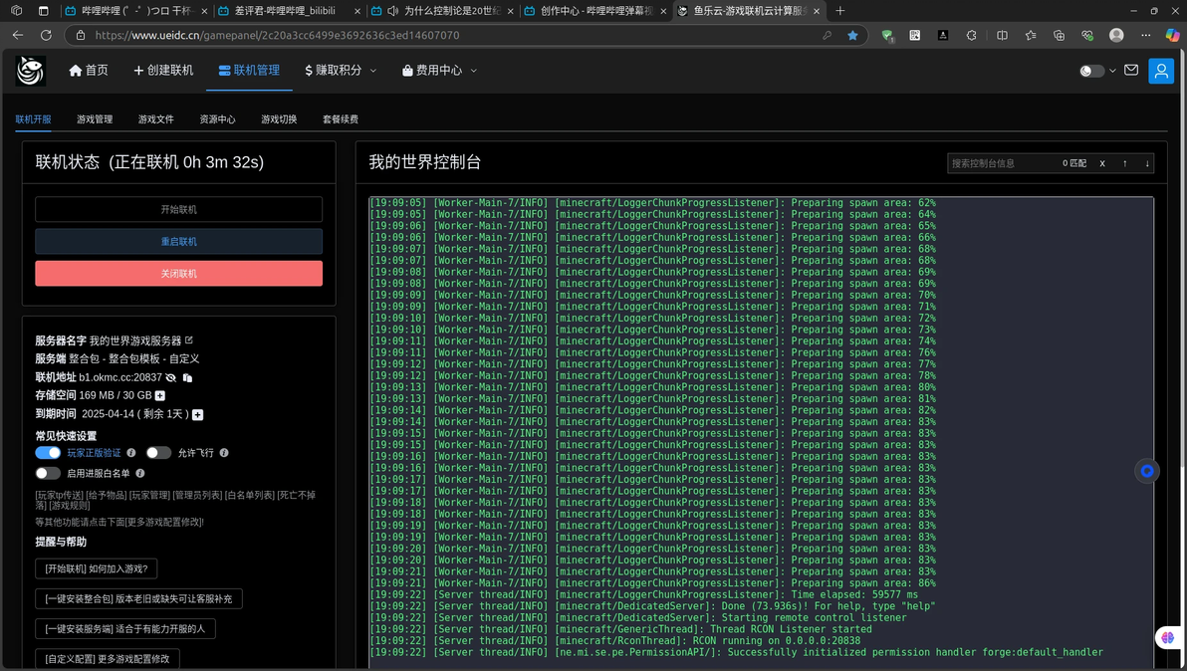Open '[自定义配置] 更多游戏配置修改' button
The image size is (1187, 671).
(108, 659)
